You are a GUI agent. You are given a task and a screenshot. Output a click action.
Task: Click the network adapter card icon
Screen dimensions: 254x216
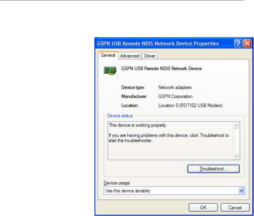click(x=110, y=70)
